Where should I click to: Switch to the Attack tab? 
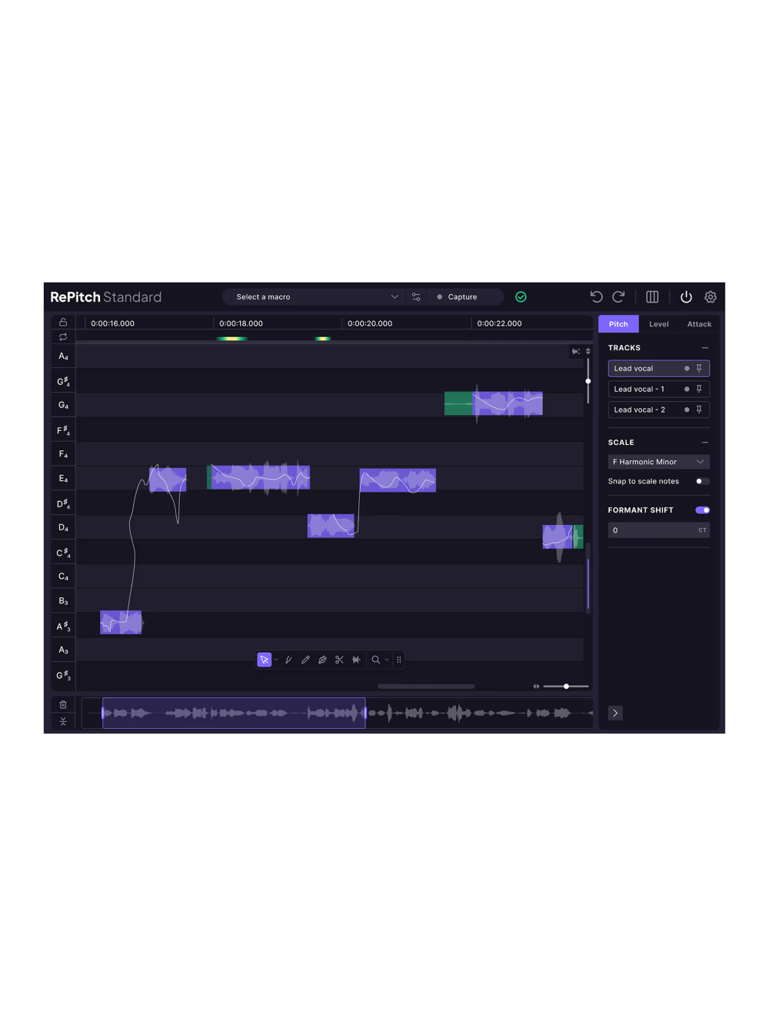[699, 324]
